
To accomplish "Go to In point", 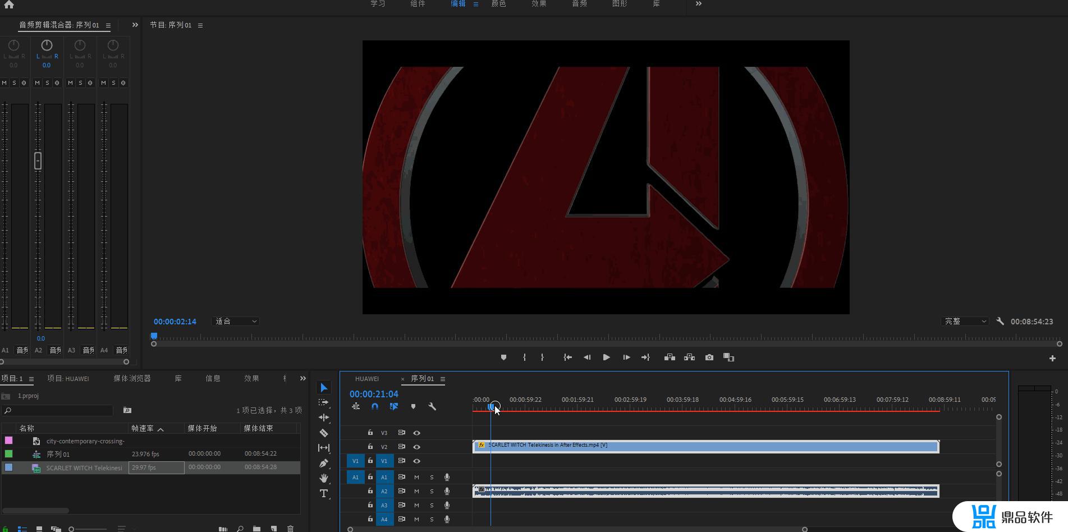I will pos(568,357).
